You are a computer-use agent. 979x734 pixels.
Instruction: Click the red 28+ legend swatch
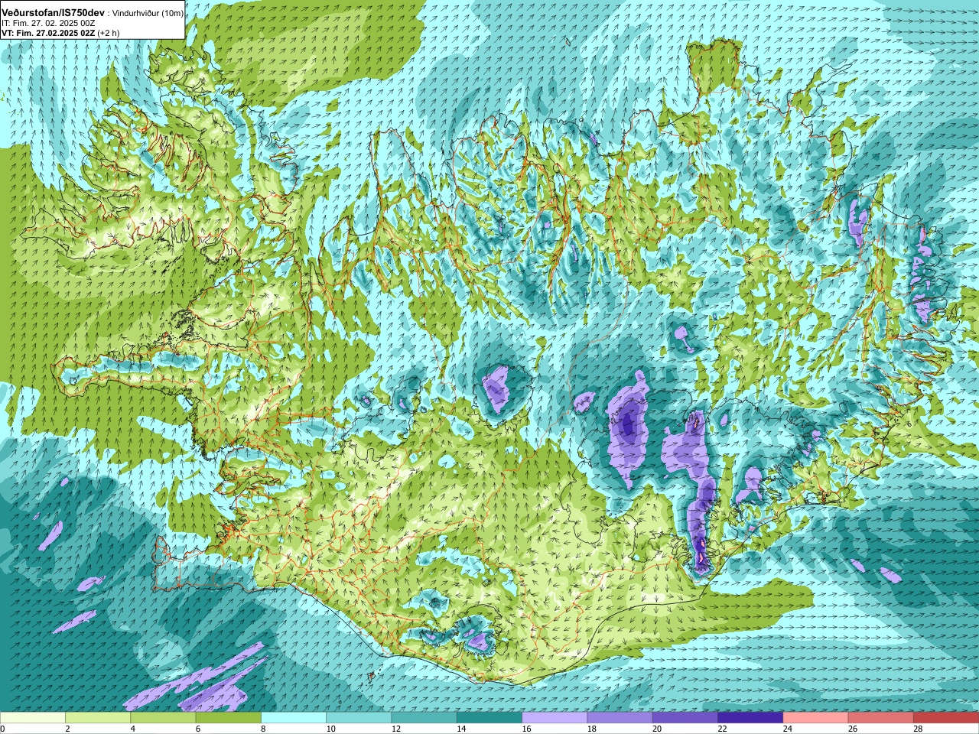pyautogui.click(x=946, y=718)
